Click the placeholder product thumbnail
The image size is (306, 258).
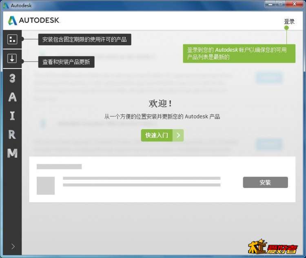tap(46, 185)
